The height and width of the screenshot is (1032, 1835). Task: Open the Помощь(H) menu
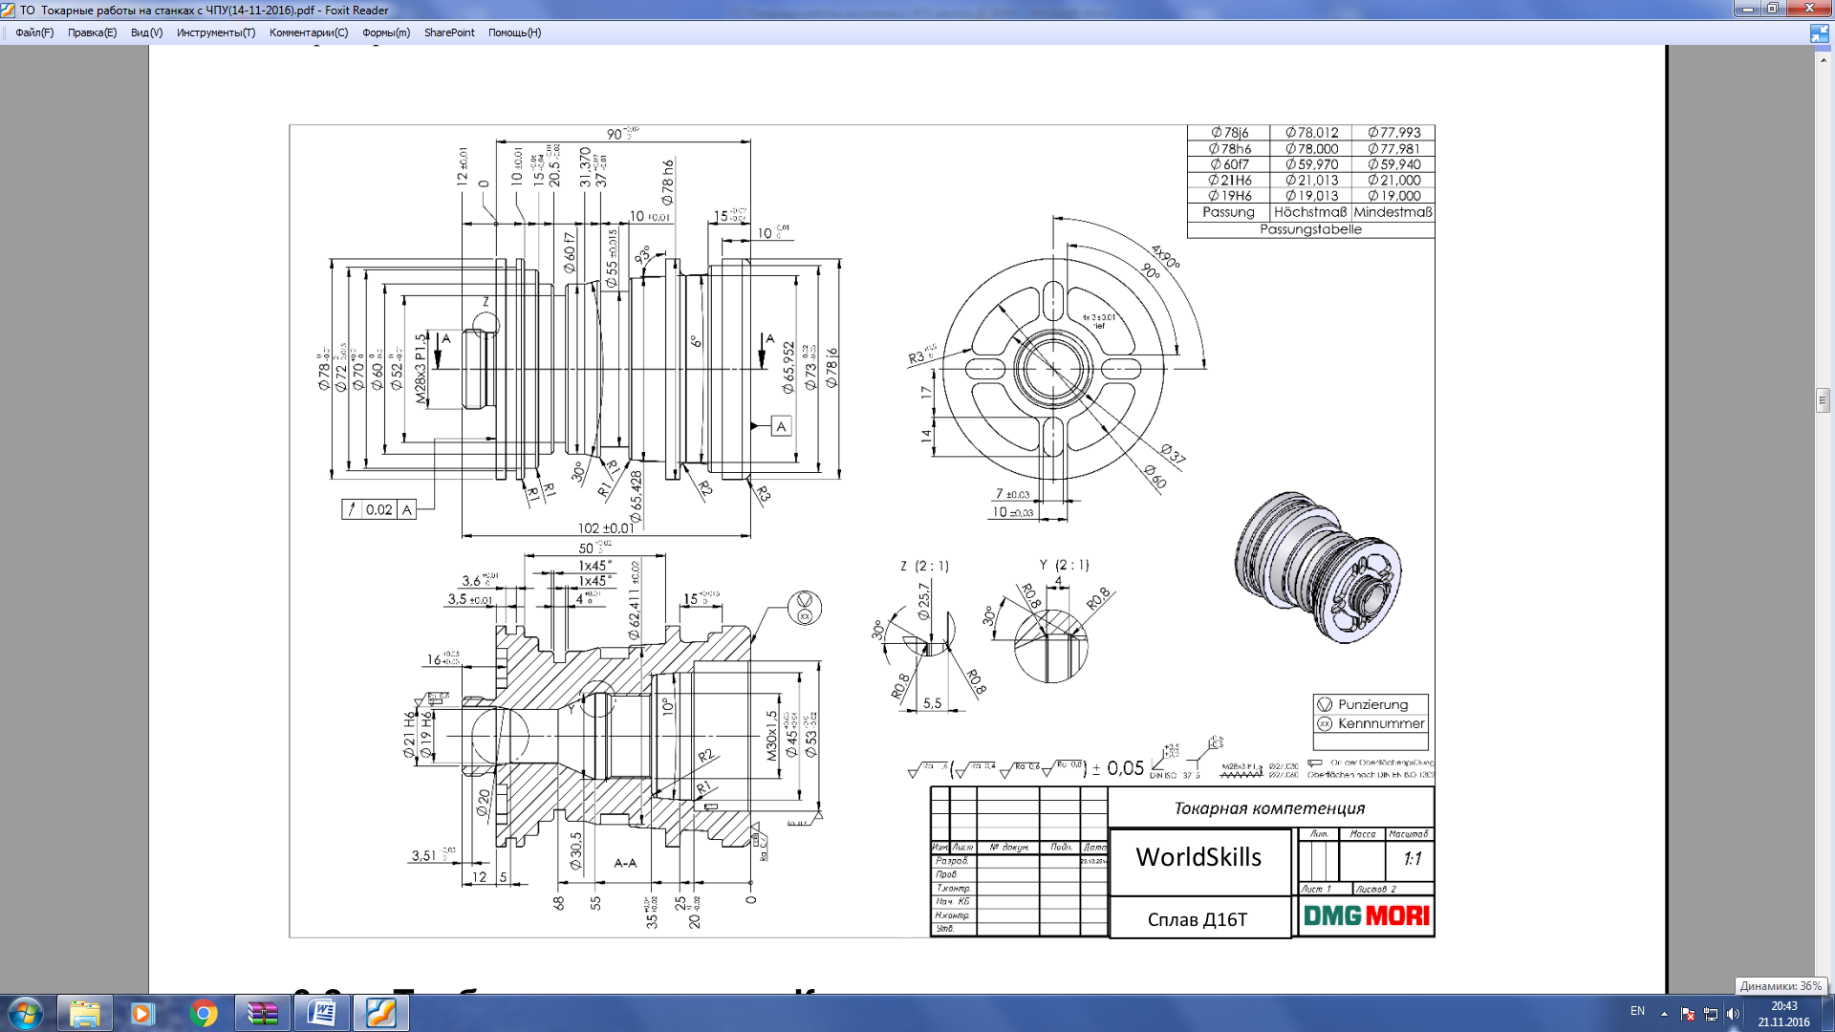tap(514, 32)
